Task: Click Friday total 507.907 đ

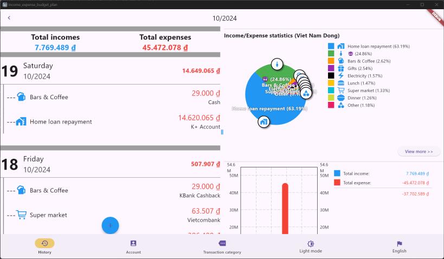Action: [205, 164]
